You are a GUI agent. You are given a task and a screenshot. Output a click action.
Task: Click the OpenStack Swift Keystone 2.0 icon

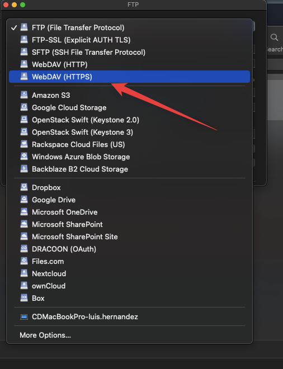24,119
